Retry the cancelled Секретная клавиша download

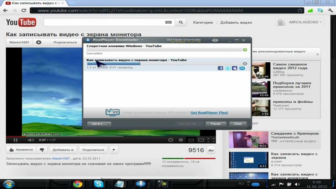tap(245, 50)
